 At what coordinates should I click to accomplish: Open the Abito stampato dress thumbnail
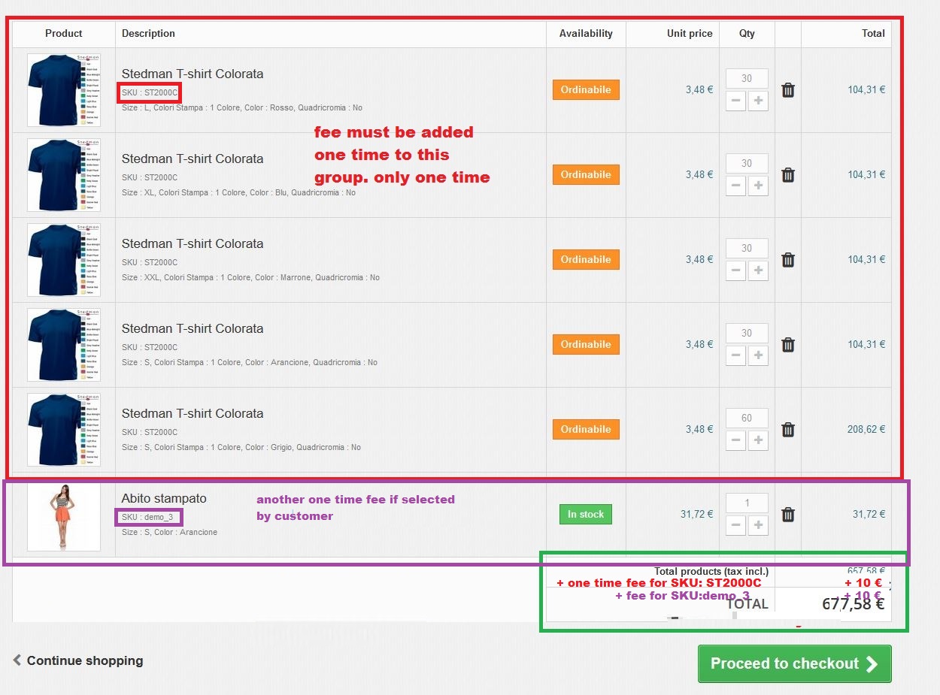point(64,517)
